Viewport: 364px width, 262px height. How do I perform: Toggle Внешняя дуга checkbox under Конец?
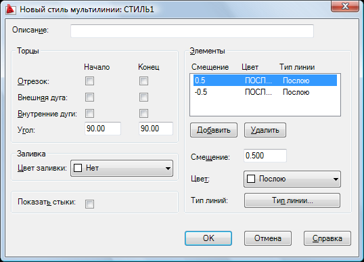[x=143, y=97]
